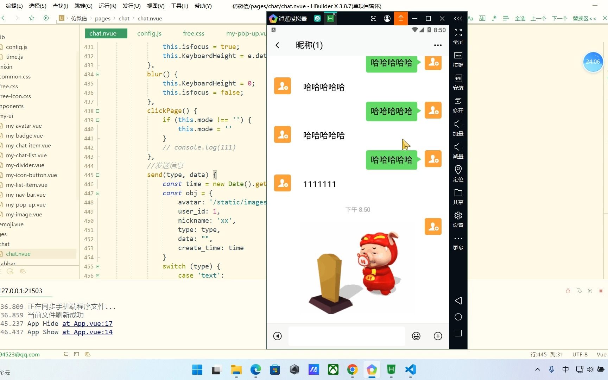Viewport: 608px width, 380px height.
Task: Click 下一个 next match button
Action: 560,18
